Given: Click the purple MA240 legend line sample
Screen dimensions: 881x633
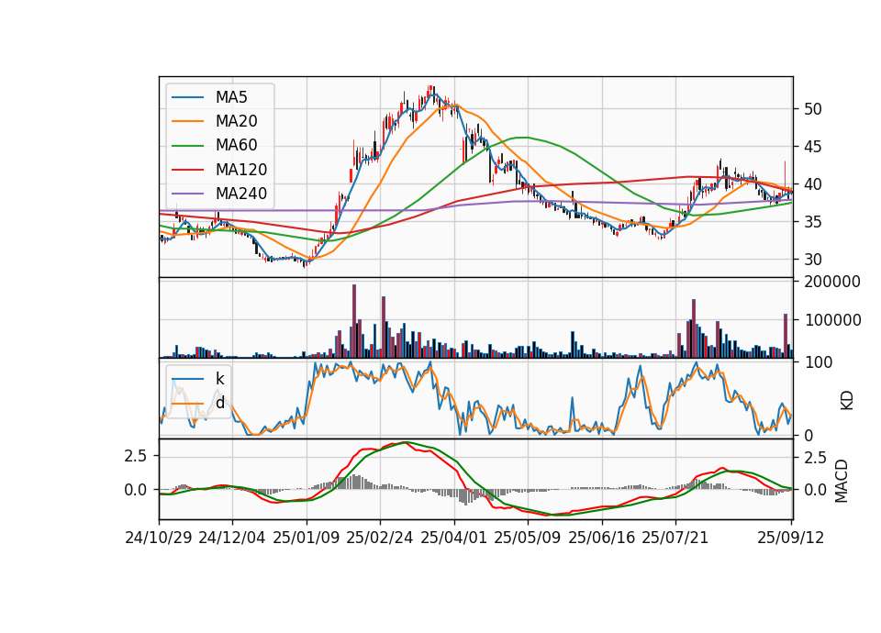Looking at the screenshot, I should tap(187, 194).
